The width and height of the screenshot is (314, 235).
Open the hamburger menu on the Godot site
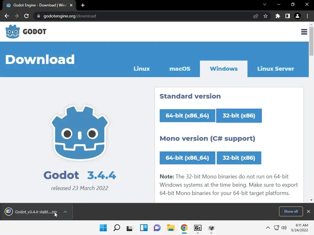[304, 32]
